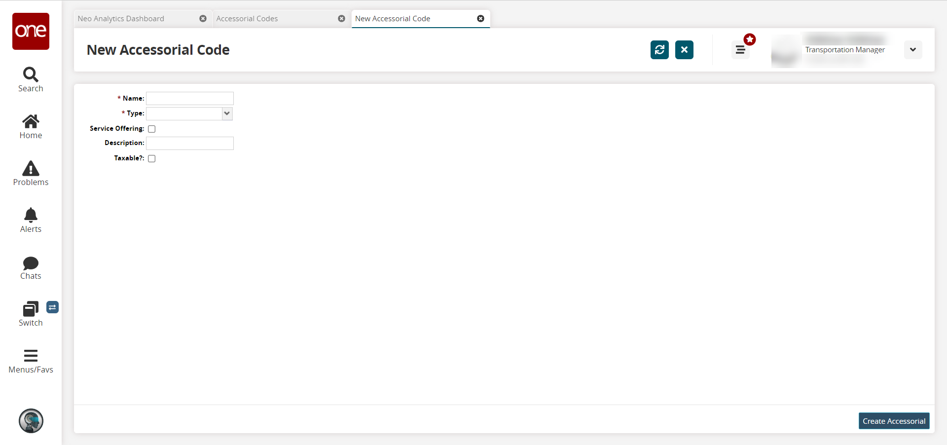Focus the Name input field
This screenshot has width=947, height=445.
tap(190, 98)
